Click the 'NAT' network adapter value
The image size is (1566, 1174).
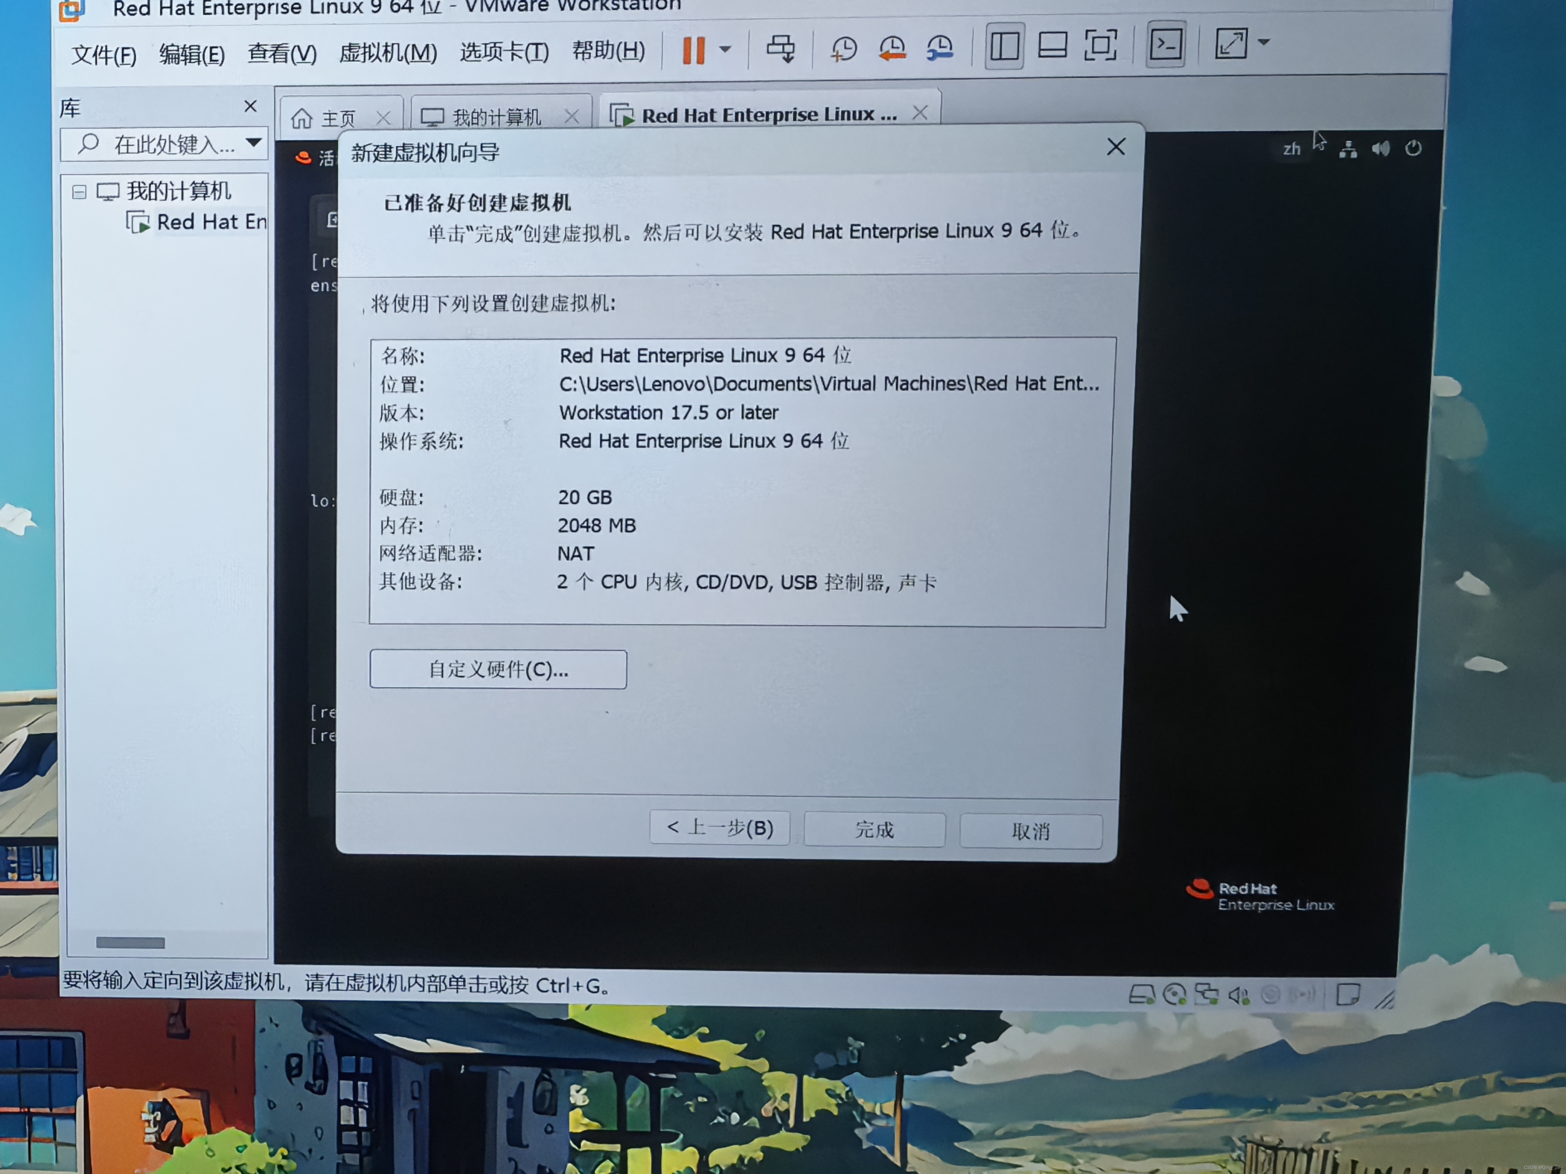point(576,554)
